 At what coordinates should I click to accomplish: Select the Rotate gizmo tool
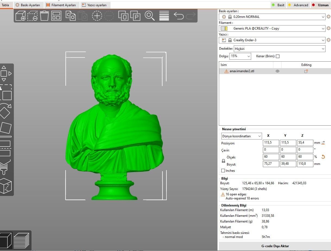(x=5, y=111)
